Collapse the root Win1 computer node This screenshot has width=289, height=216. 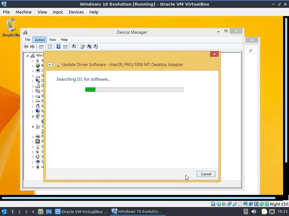click(27, 55)
